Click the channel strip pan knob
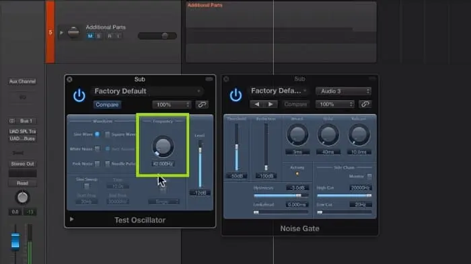Viewport: 471px width, 264px height. 22,197
